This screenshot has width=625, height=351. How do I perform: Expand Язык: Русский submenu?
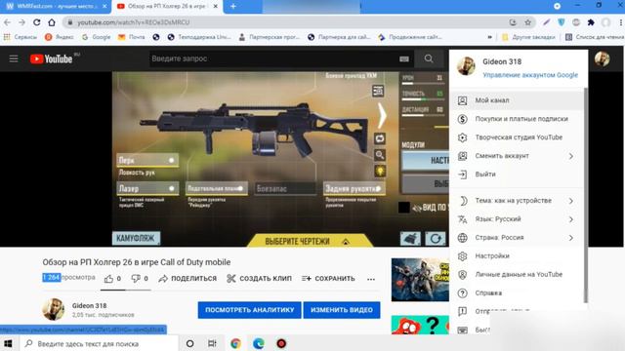[x=517, y=219]
